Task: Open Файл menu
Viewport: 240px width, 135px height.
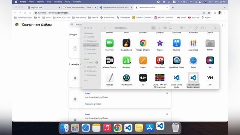Action: [31, 2]
